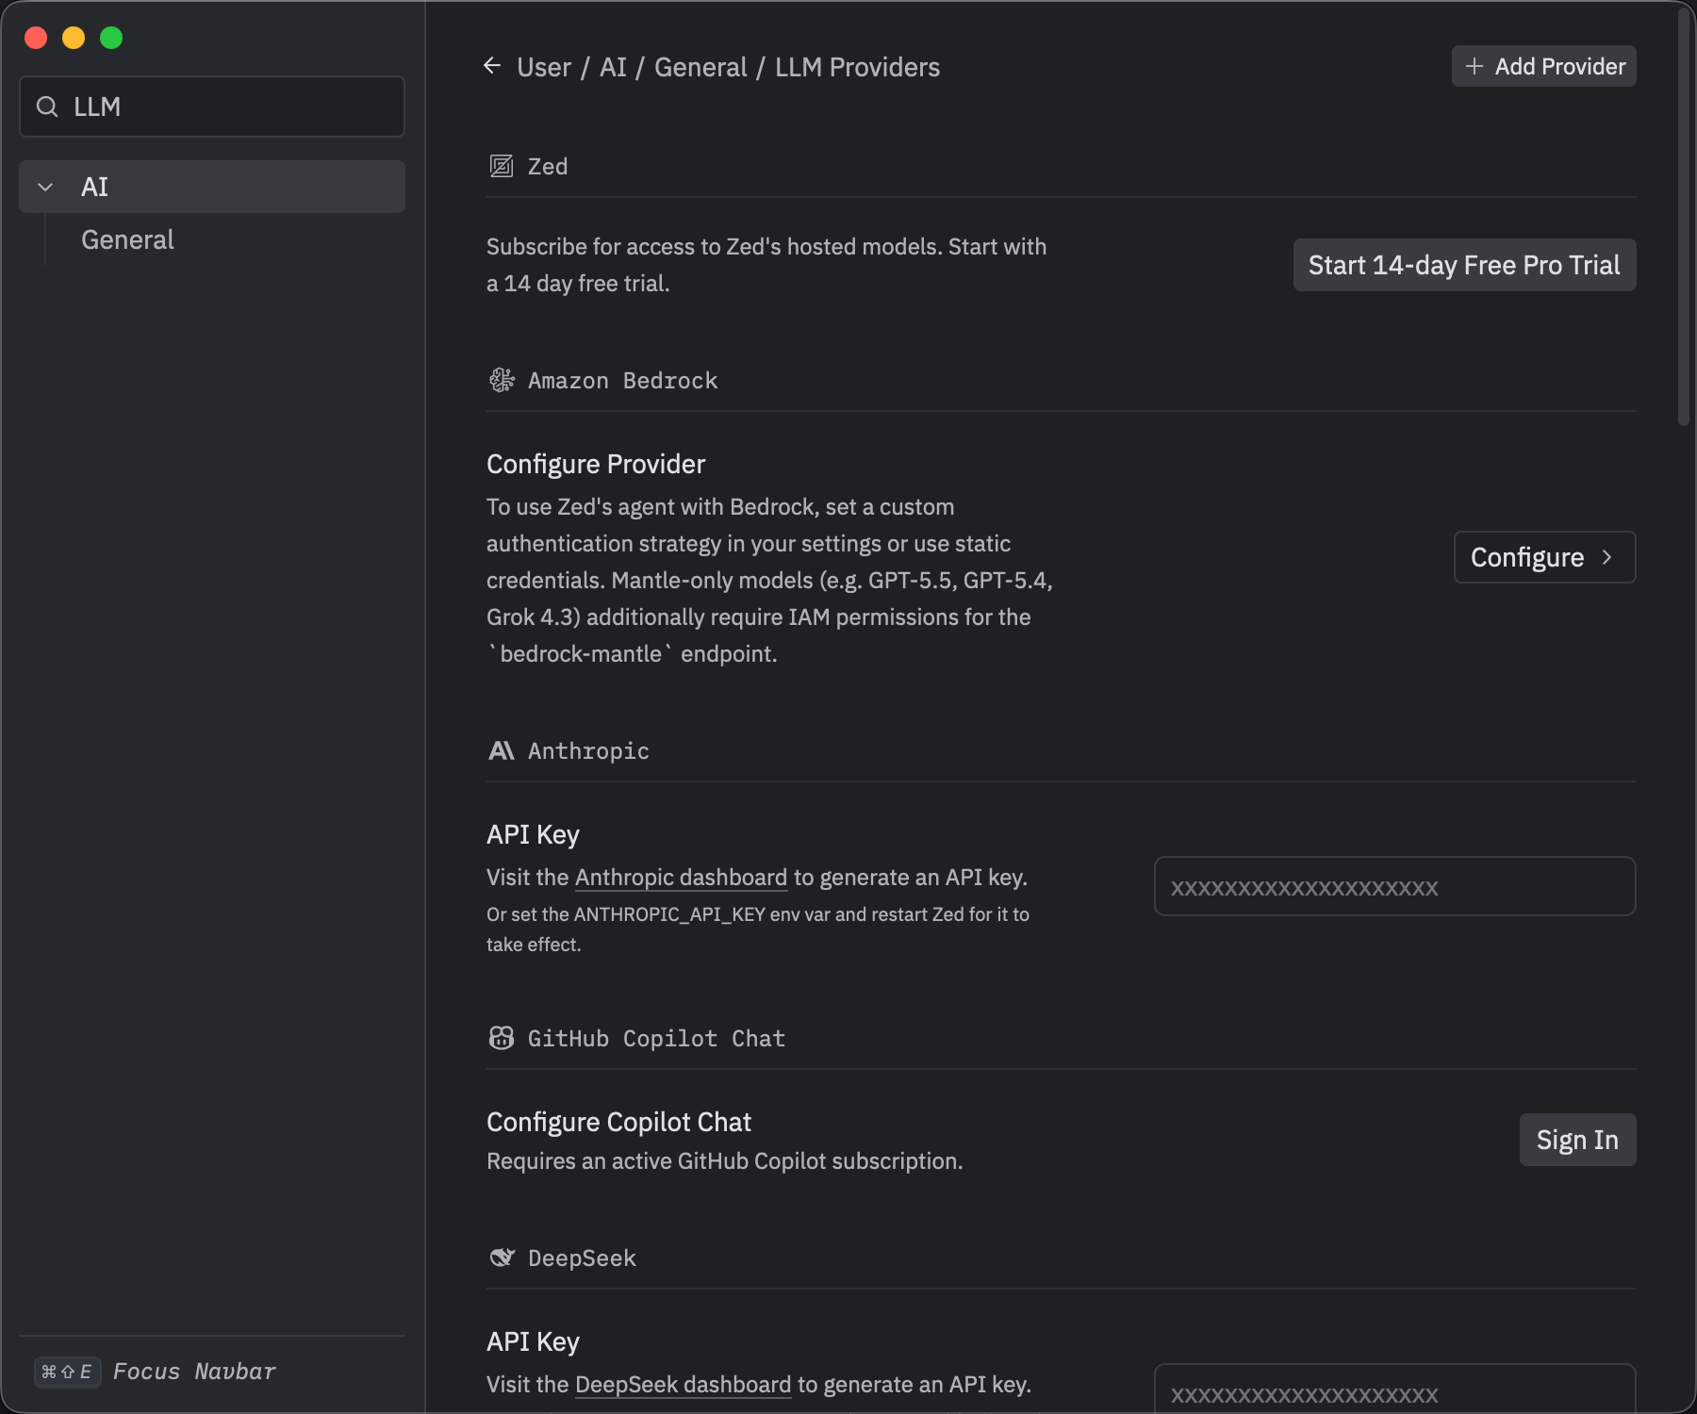Sign In to GitHub Copilot Chat
The height and width of the screenshot is (1414, 1697).
(x=1578, y=1140)
